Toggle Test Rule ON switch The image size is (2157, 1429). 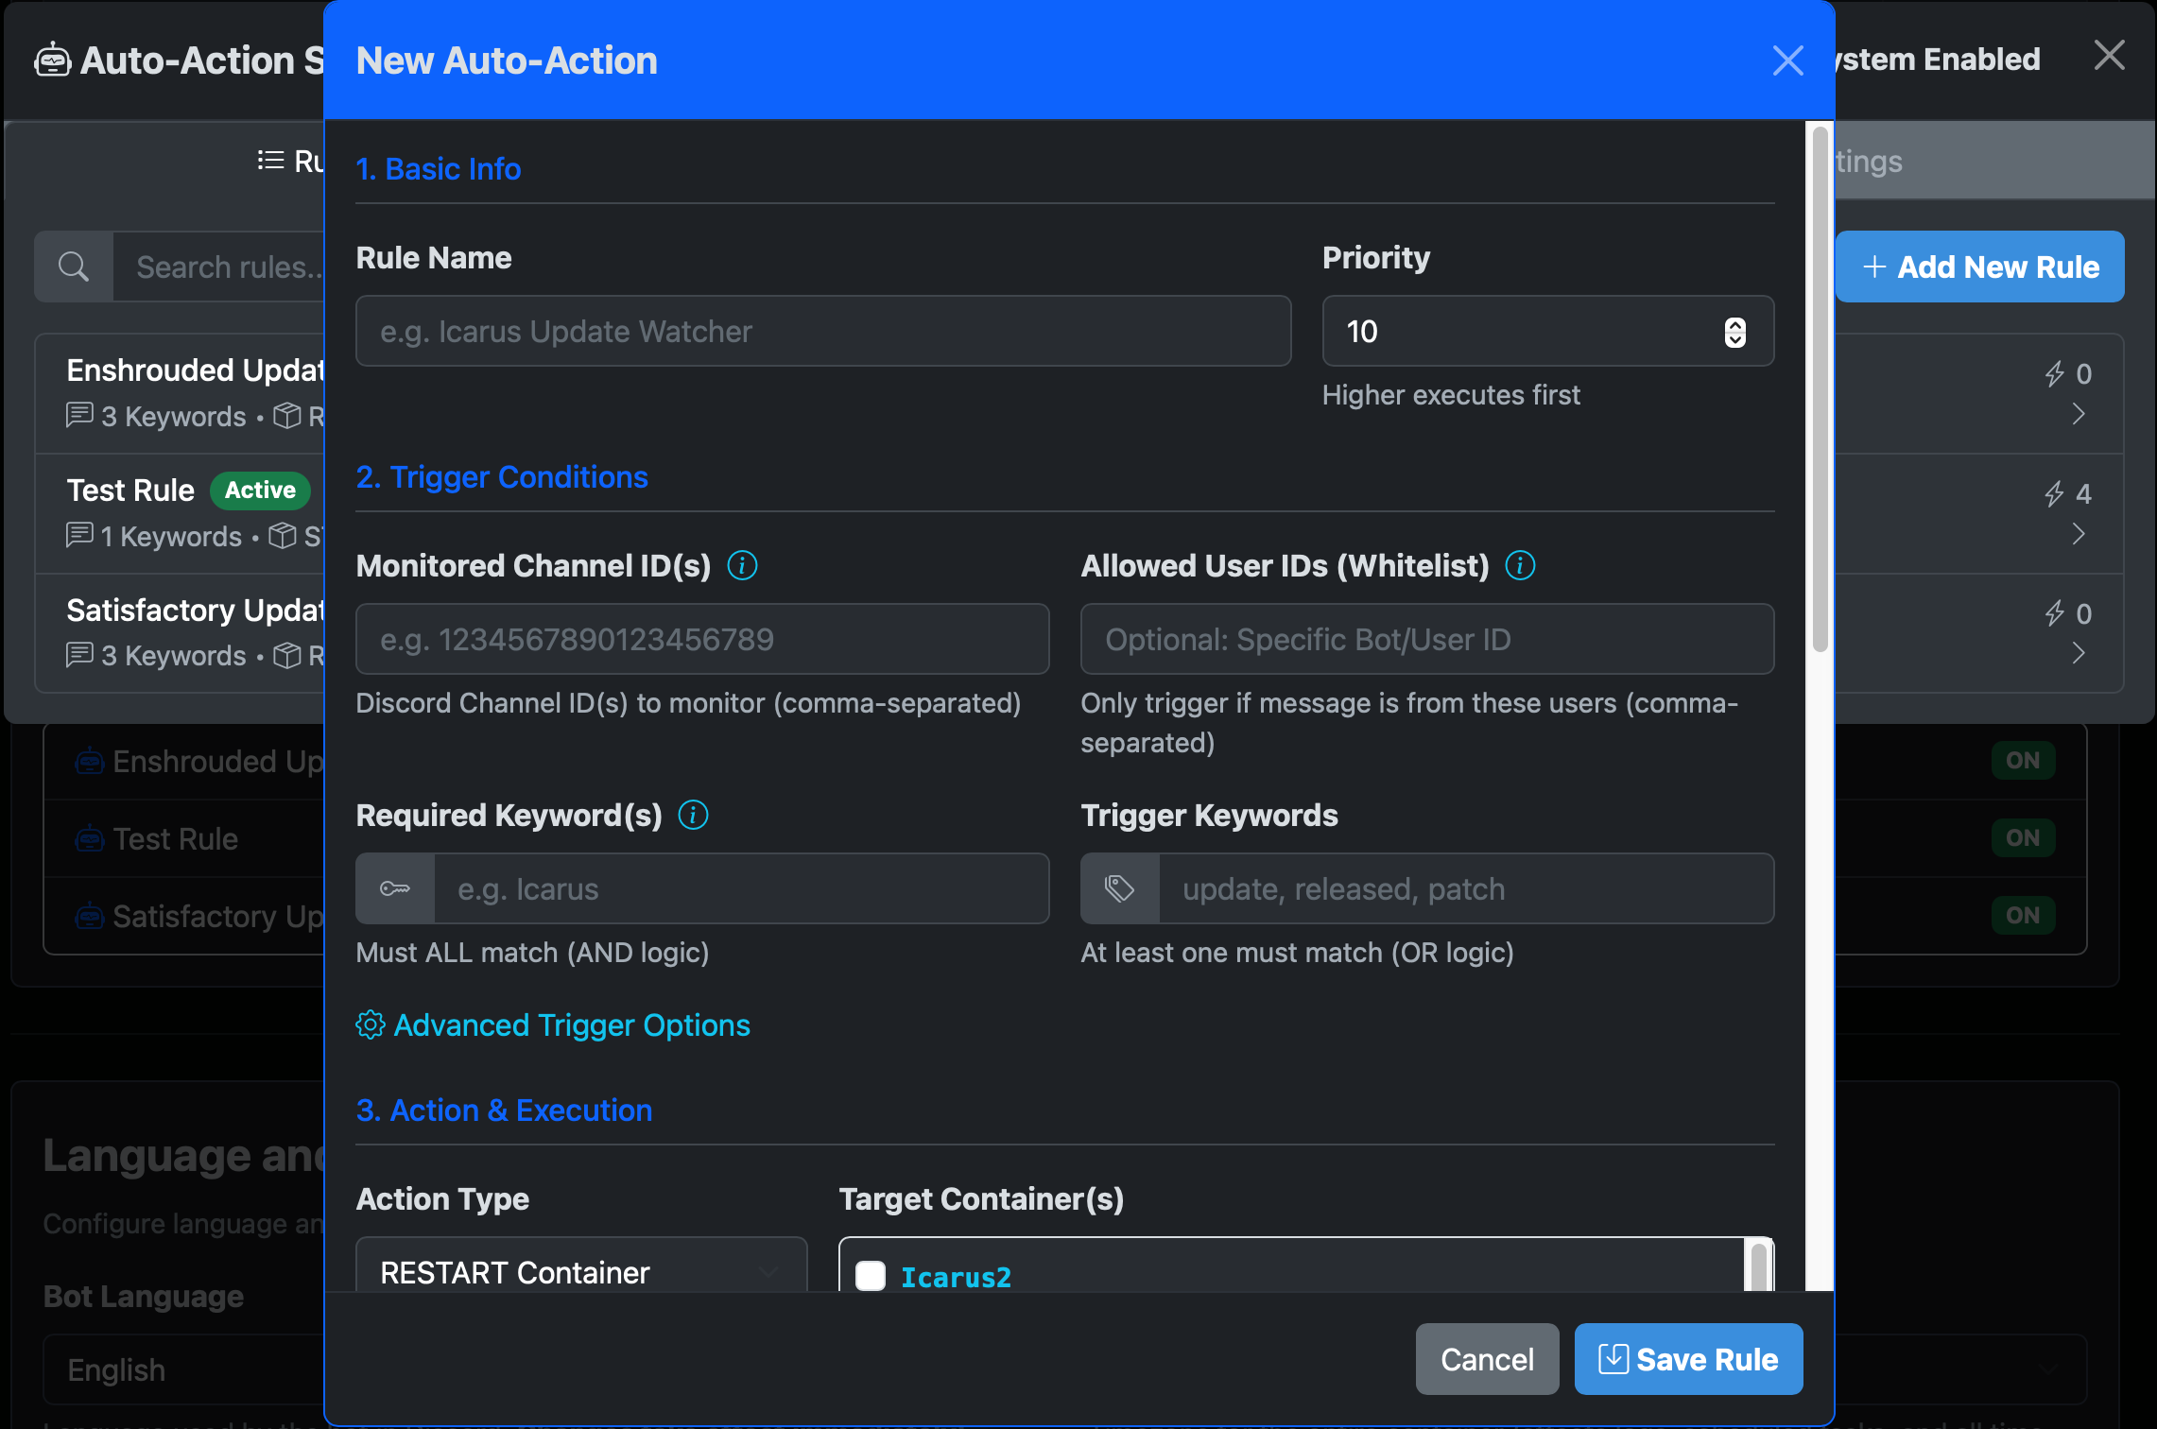coord(2023,837)
